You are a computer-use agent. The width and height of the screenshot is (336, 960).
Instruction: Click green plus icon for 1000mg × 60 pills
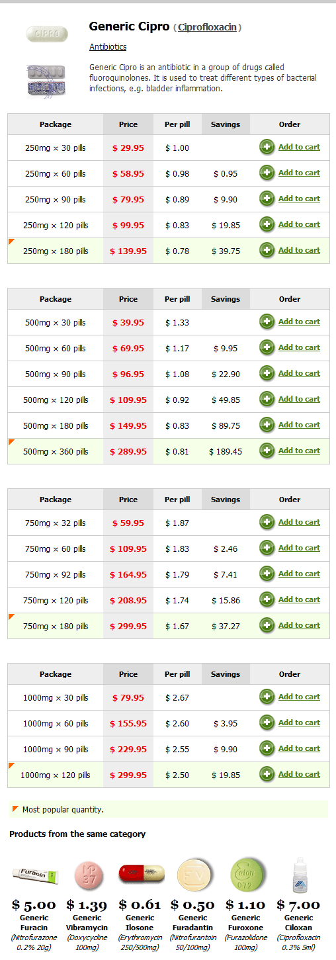(x=267, y=722)
